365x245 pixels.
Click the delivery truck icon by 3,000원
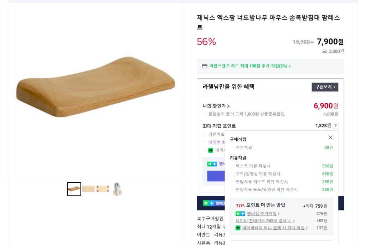coord(325,51)
